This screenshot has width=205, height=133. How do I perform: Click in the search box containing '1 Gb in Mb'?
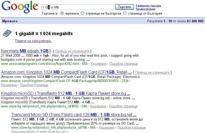pyautogui.click(x=78, y=7)
